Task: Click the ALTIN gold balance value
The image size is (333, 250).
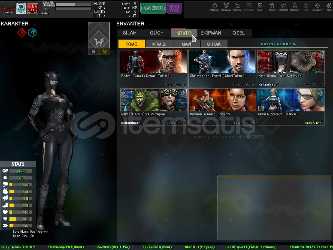Action: coord(126,4)
